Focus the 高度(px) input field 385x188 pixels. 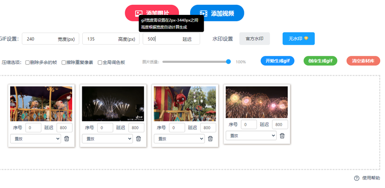pos(111,39)
